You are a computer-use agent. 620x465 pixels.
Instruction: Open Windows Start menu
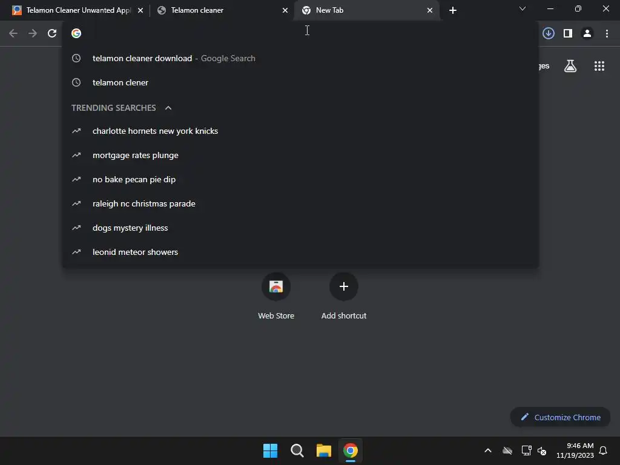coord(271,450)
